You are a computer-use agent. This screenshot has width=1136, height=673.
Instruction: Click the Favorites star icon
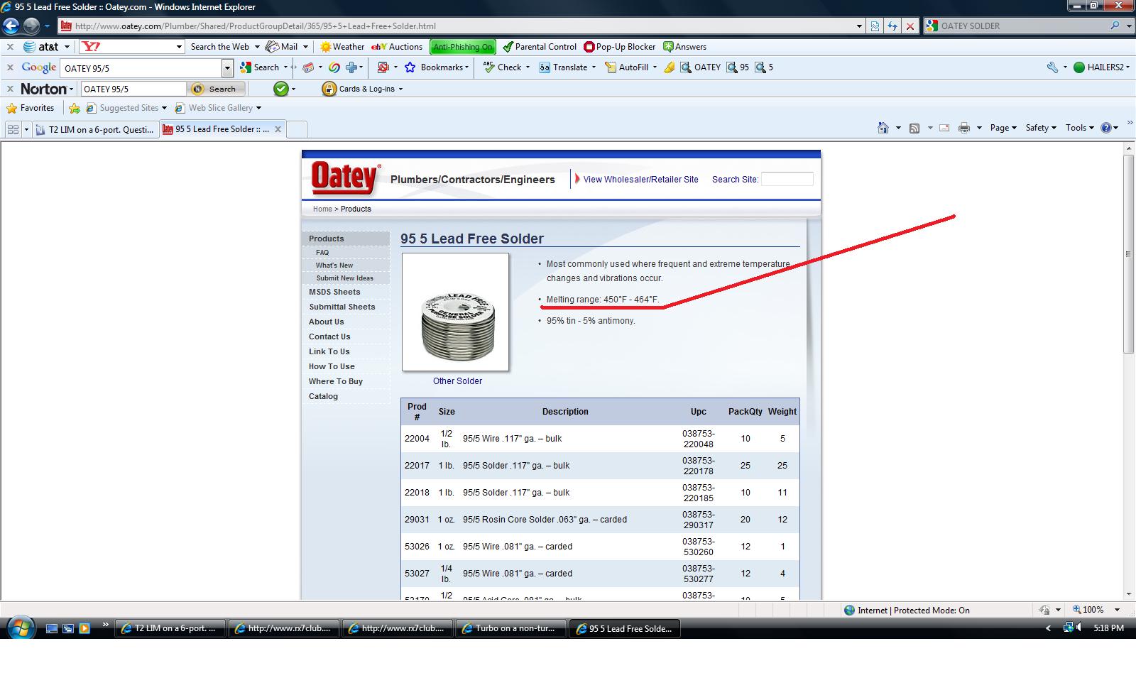[x=11, y=108]
